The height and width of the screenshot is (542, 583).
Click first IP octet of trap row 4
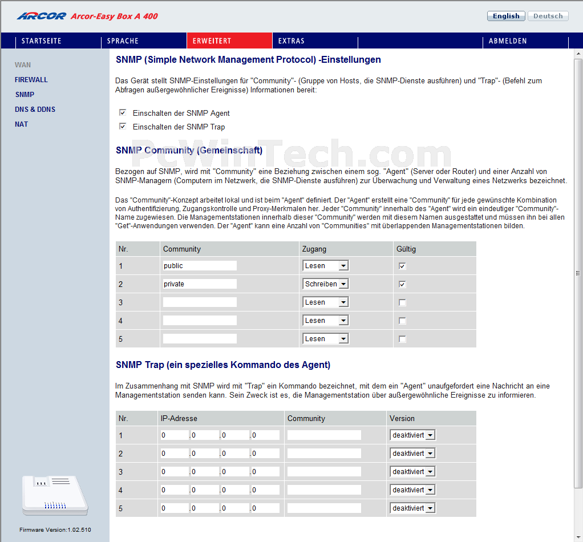click(175, 490)
